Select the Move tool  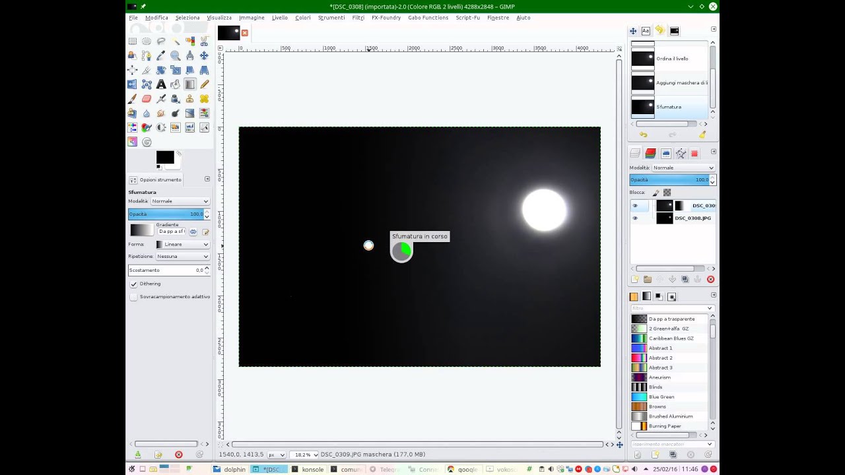pos(204,55)
